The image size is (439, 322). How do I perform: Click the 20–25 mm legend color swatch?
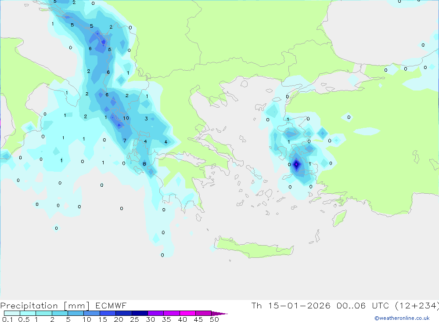coord(123,313)
